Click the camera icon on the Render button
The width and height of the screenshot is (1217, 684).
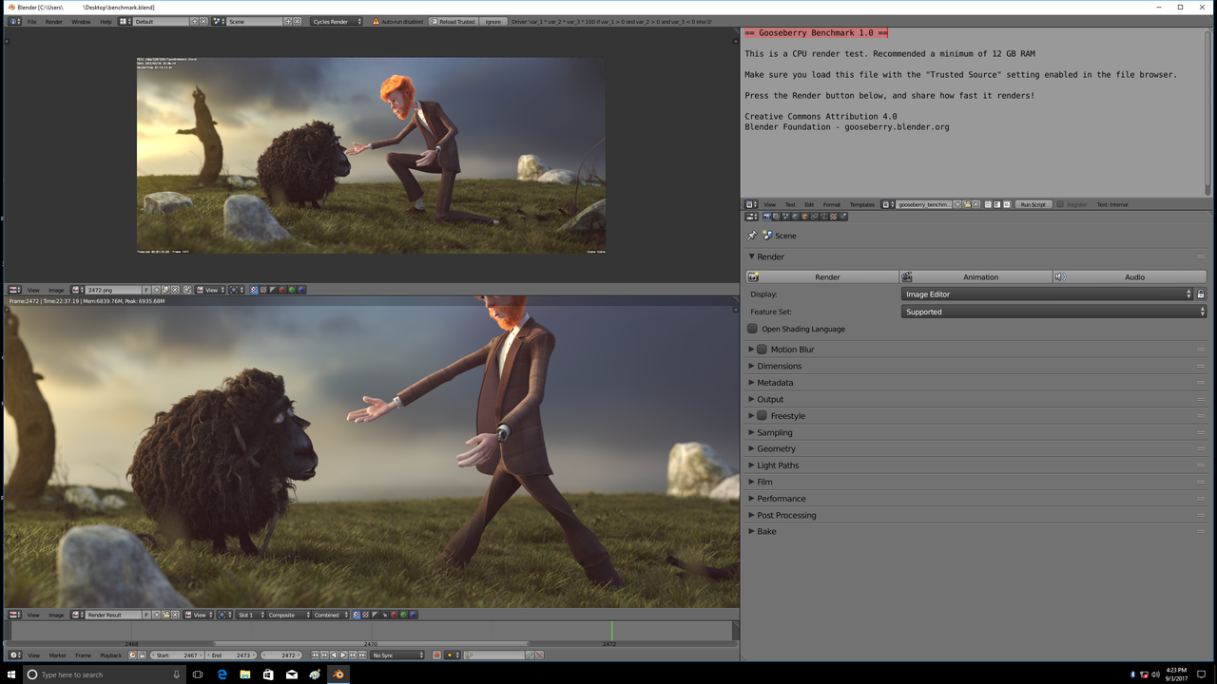pyautogui.click(x=754, y=277)
